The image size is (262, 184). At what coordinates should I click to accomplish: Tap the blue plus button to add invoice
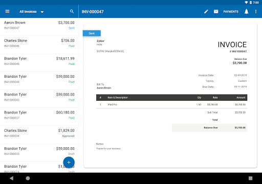click(69, 163)
